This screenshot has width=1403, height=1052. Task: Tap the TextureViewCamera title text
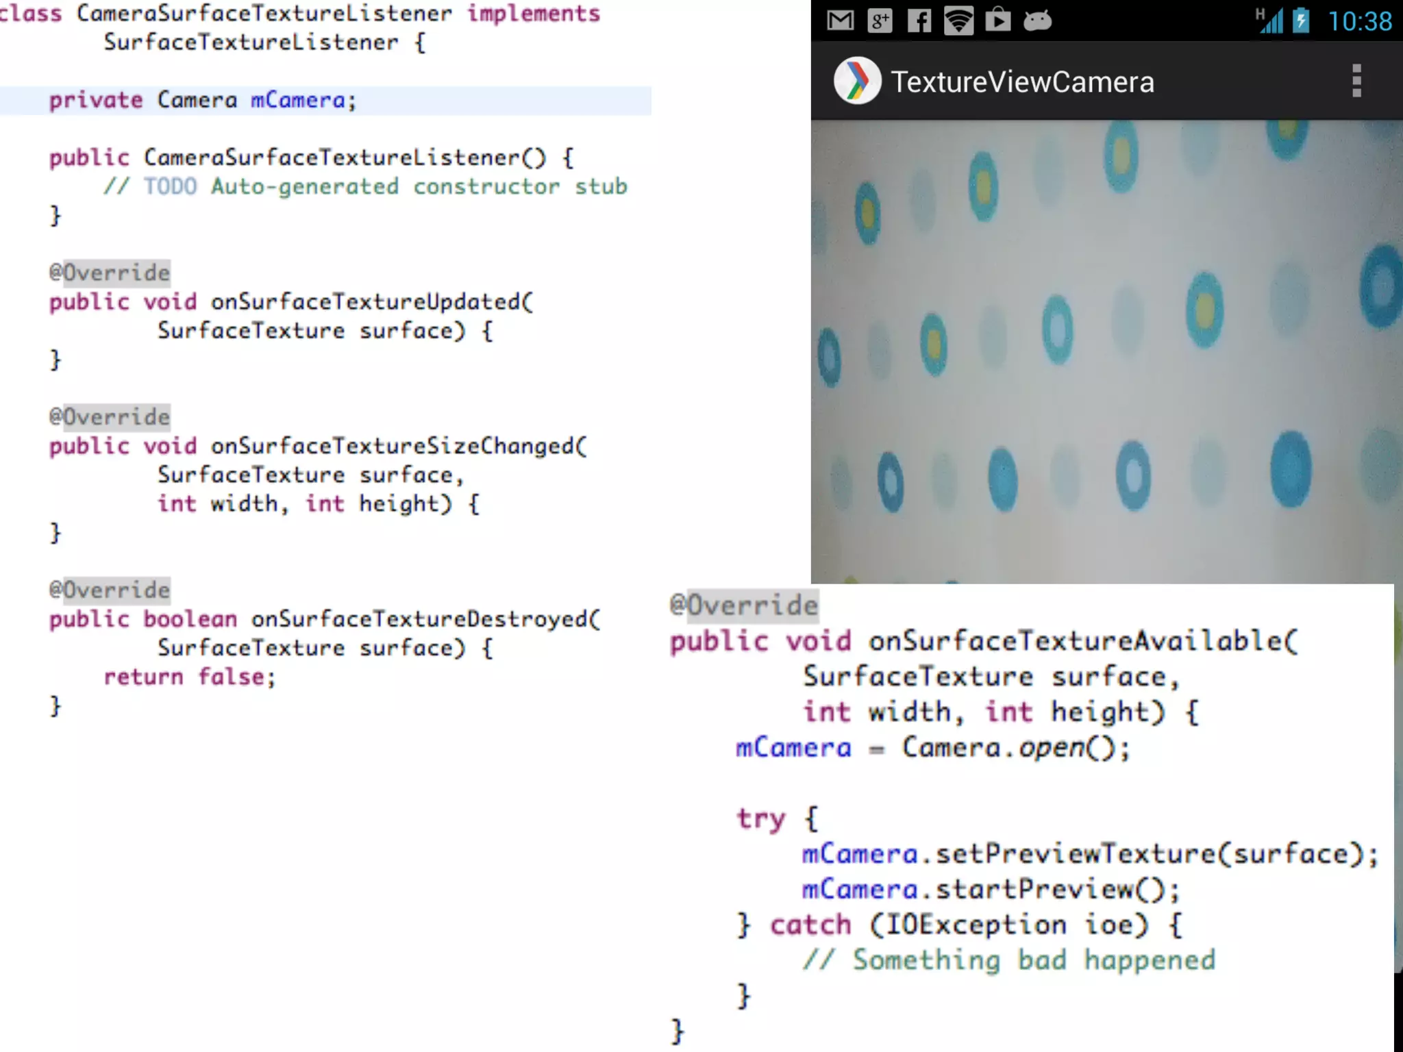point(1022,82)
